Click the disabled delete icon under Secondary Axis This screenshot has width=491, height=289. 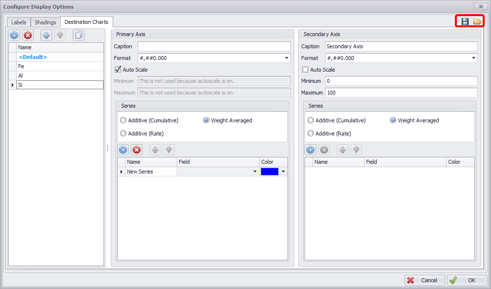pyautogui.click(x=324, y=150)
